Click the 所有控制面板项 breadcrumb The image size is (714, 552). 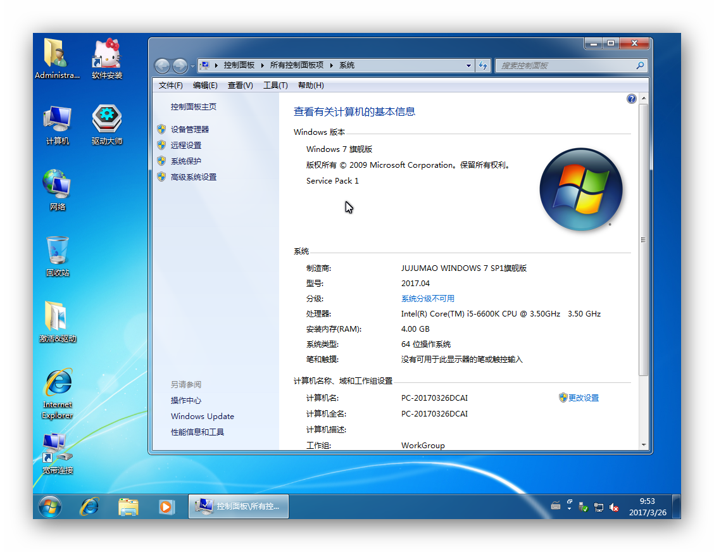[296, 65]
